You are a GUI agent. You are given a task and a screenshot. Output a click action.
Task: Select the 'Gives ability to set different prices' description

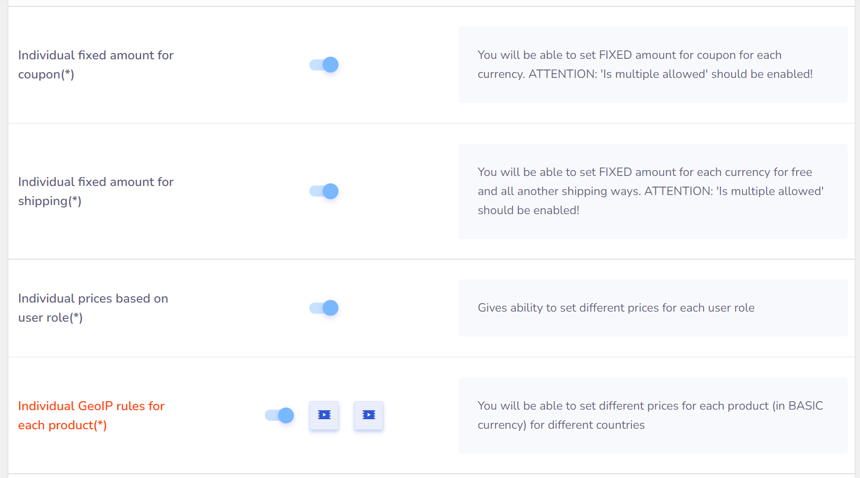[616, 308]
